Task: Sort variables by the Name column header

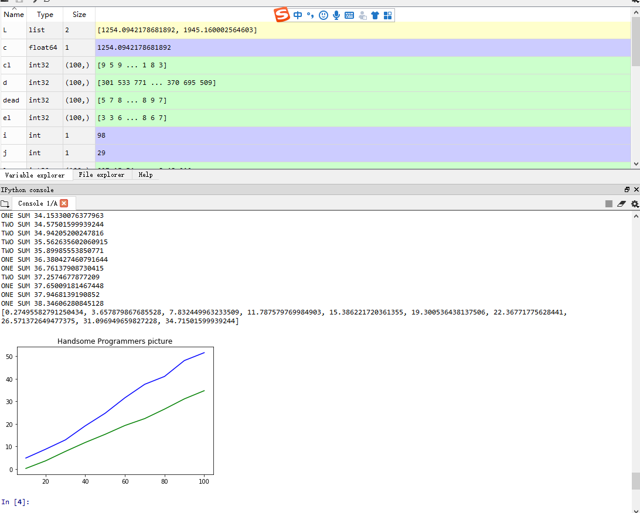Action: 13,14
